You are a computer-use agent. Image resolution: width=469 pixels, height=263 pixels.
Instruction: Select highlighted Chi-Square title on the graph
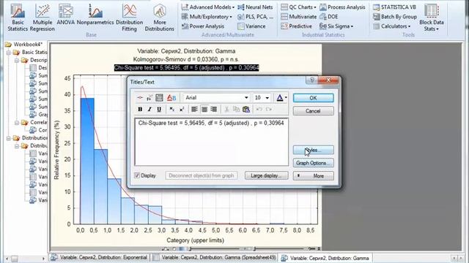[187, 68]
